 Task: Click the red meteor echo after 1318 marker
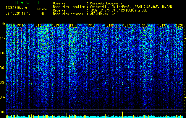[152, 83]
